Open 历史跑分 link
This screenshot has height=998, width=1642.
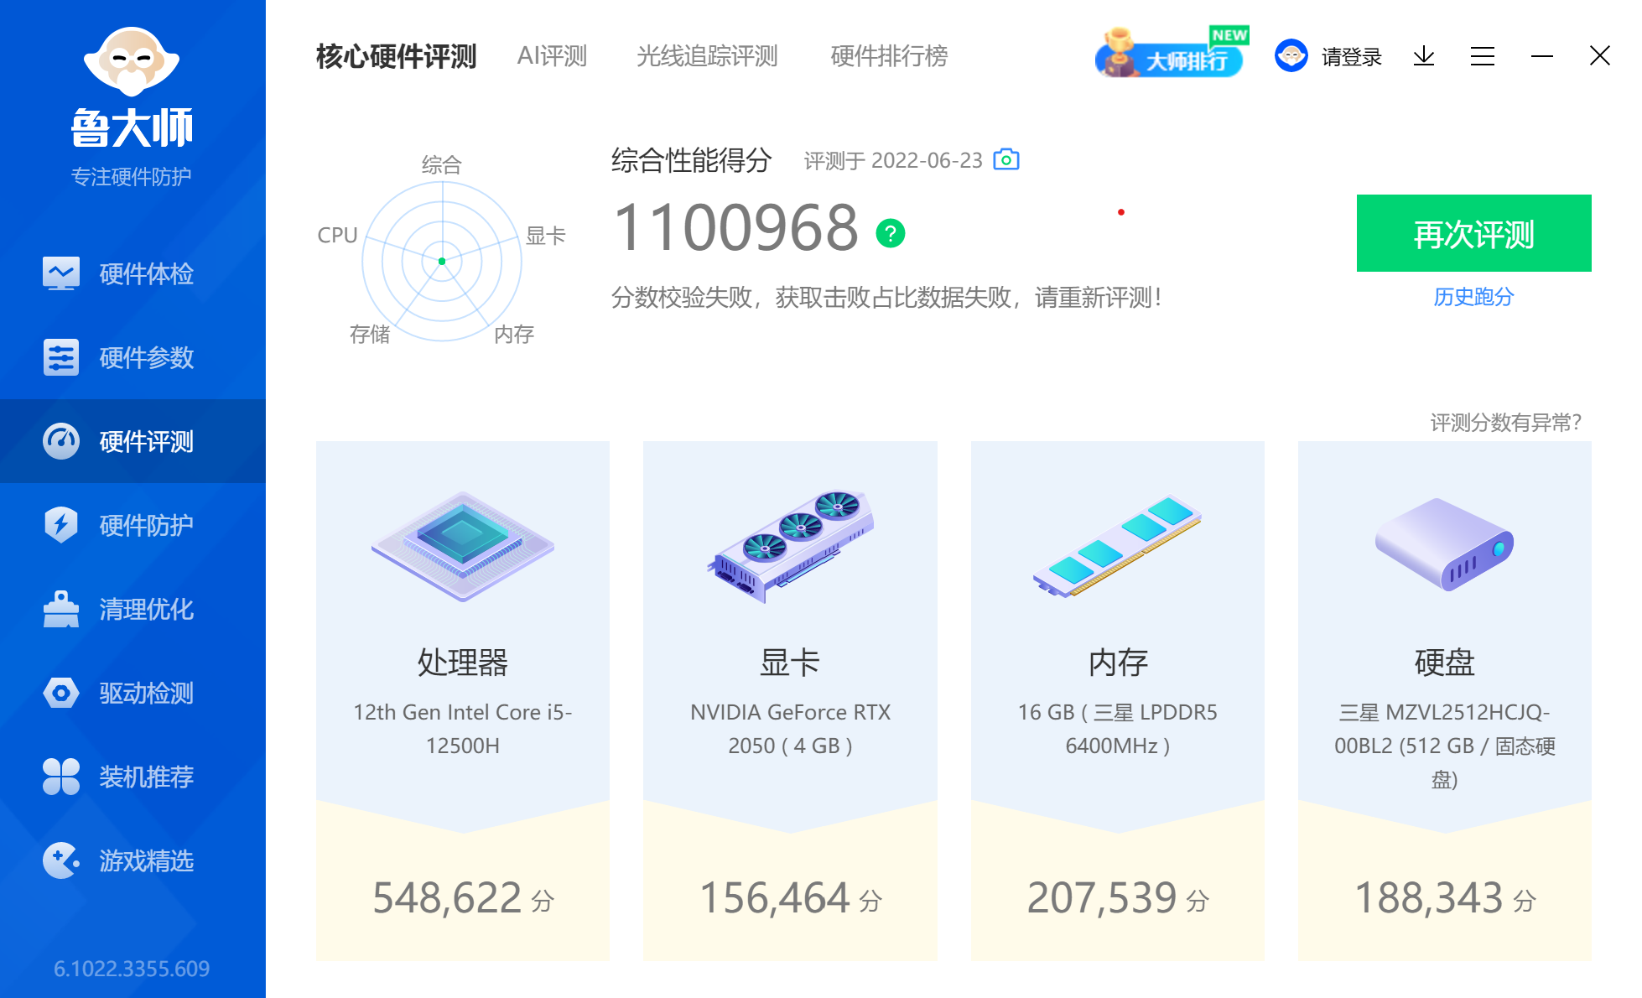click(1473, 297)
